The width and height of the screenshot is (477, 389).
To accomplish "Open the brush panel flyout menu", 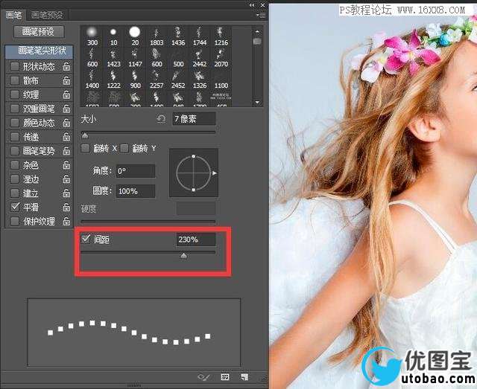I will tap(262, 15).
